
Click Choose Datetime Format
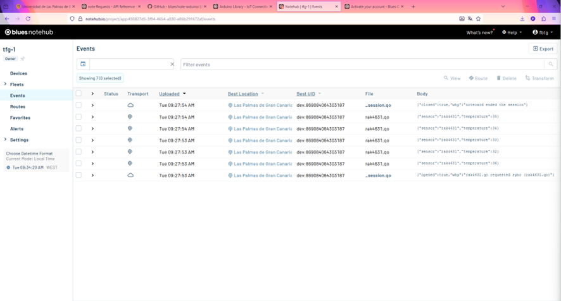tap(29, 154)
